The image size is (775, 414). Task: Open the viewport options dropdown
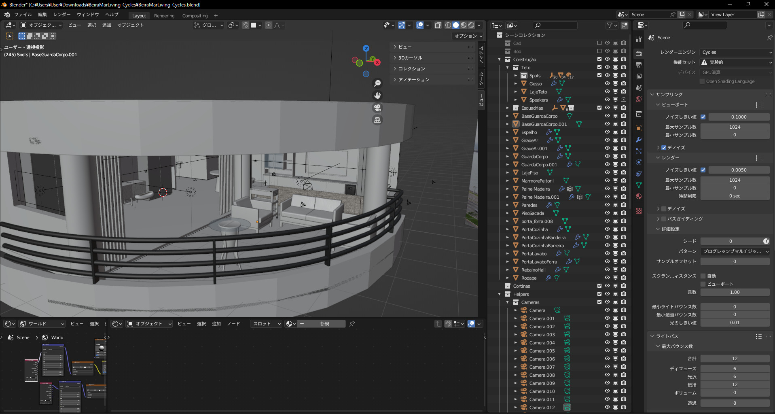point(468,36)
